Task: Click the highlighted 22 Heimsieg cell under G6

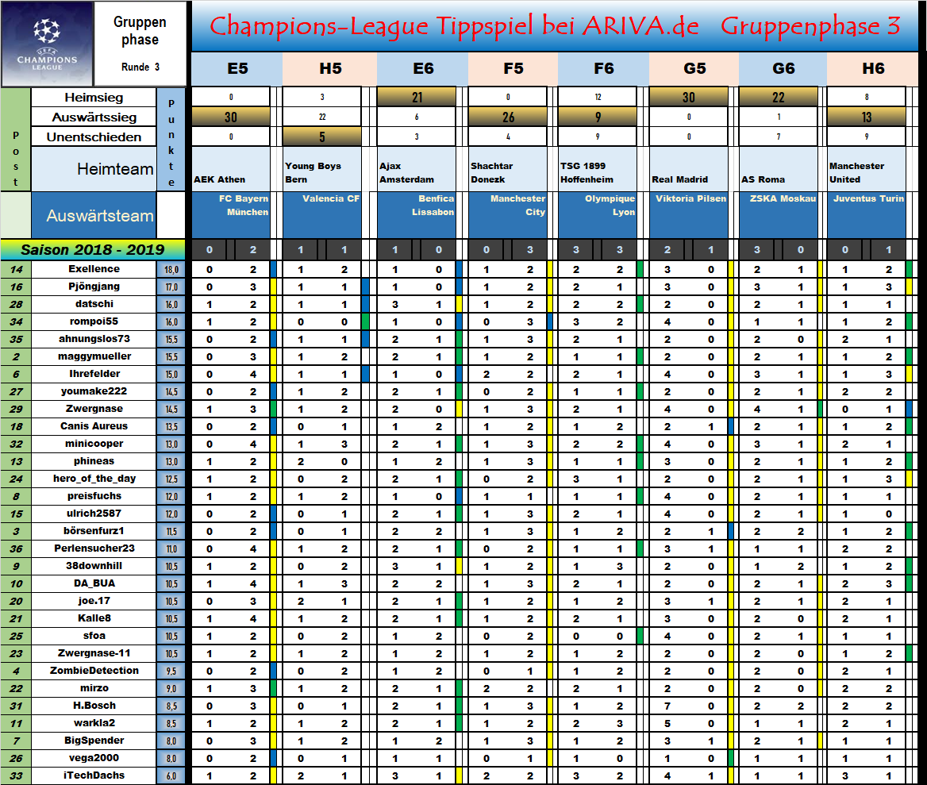Action: coord(778,98)
